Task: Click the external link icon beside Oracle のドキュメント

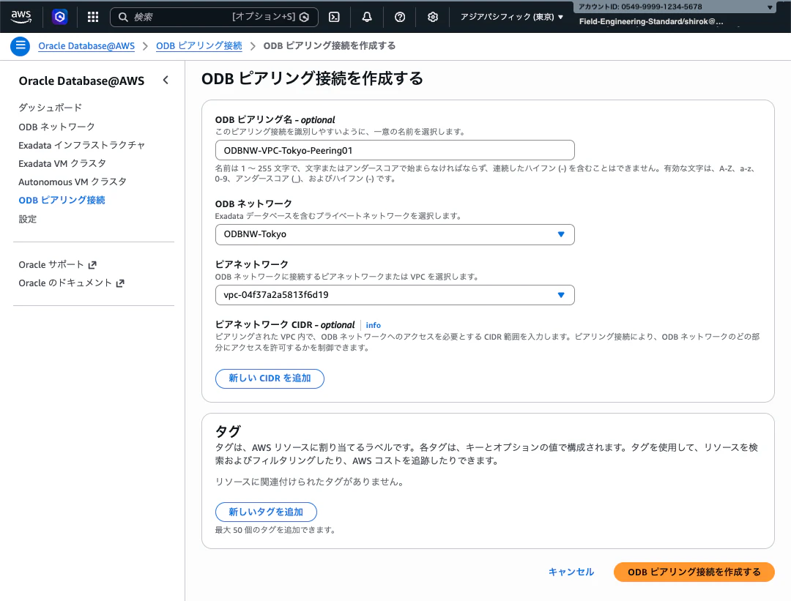Action: point(120,283)
